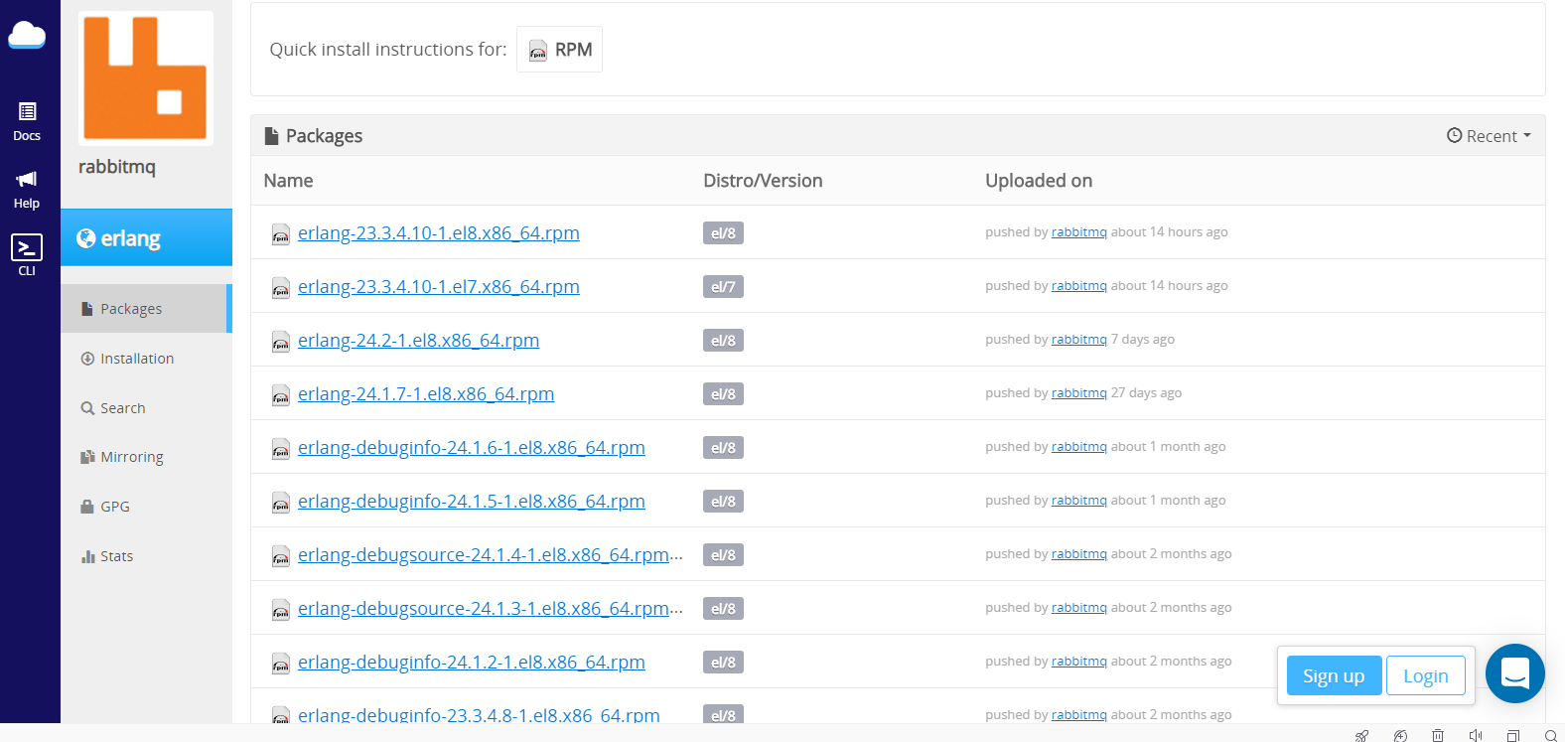
Task: Click el/7 distro badge
Action: pos(723,287)
